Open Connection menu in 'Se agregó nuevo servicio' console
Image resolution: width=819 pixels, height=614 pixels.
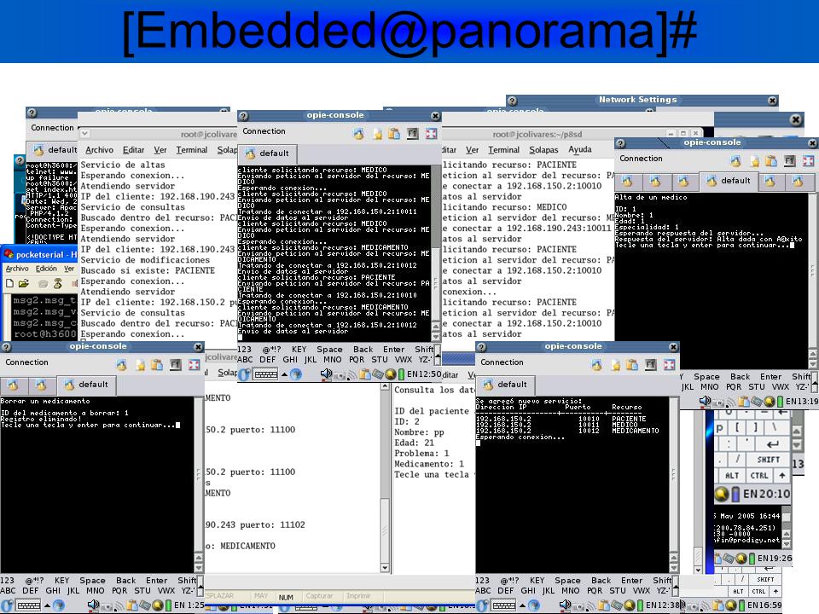pos(502,362)
